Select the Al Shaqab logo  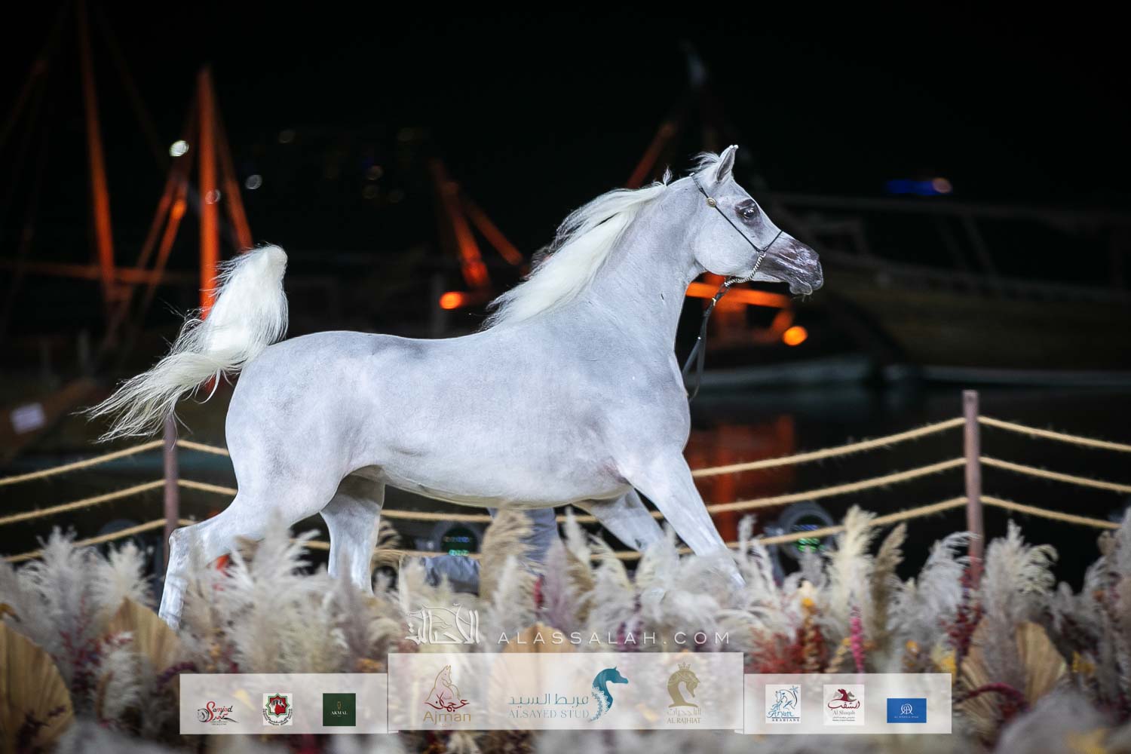pos(844,705)
